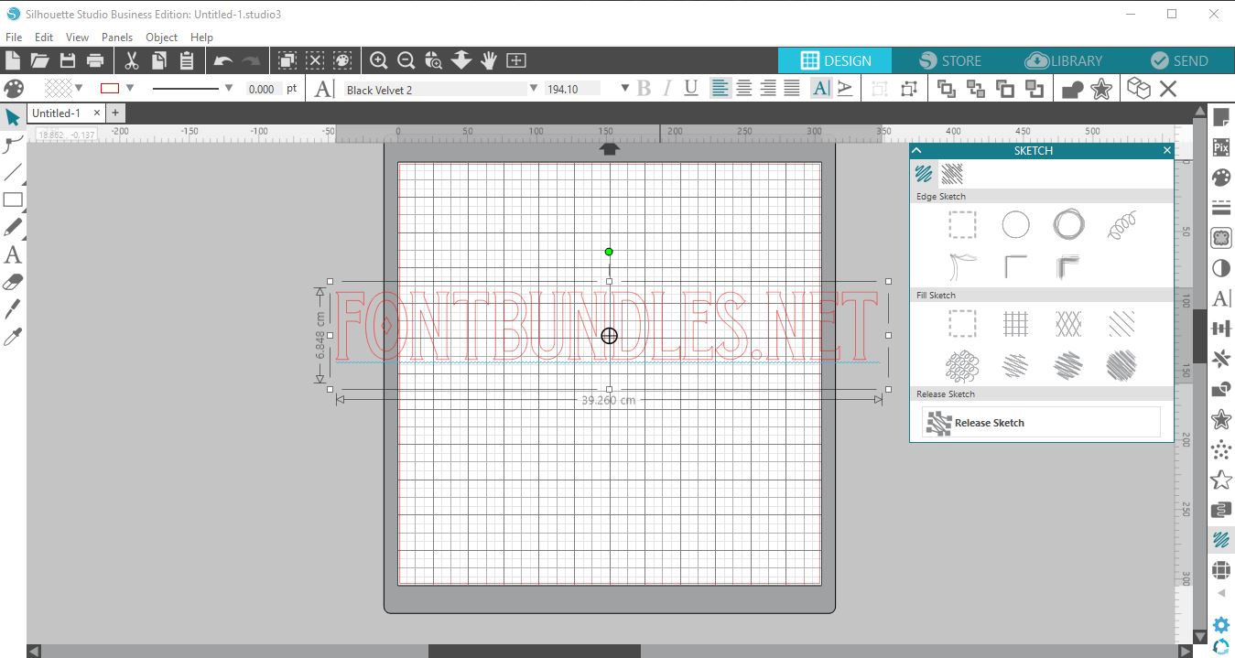Select the Knife tool
The height and width of the screenshot is (658, 1235).
(x=13, y=309)
